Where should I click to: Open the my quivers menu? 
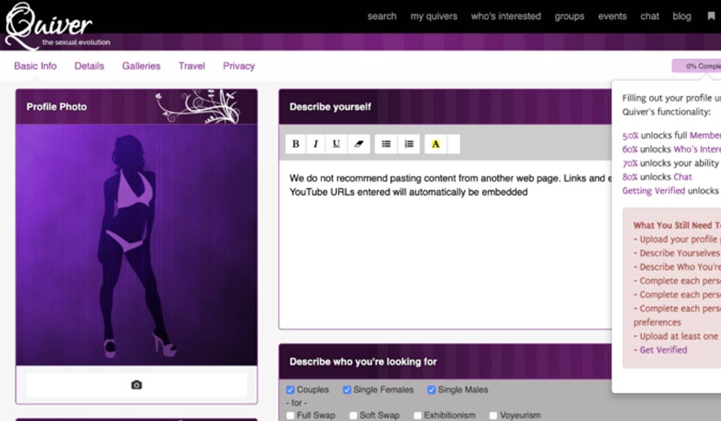click(x=433, y=16)
